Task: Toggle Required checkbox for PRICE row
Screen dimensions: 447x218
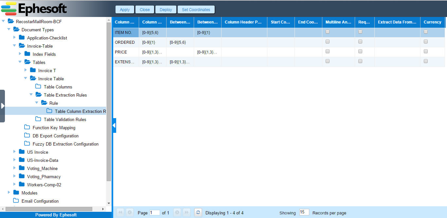Action: (360, 51)
